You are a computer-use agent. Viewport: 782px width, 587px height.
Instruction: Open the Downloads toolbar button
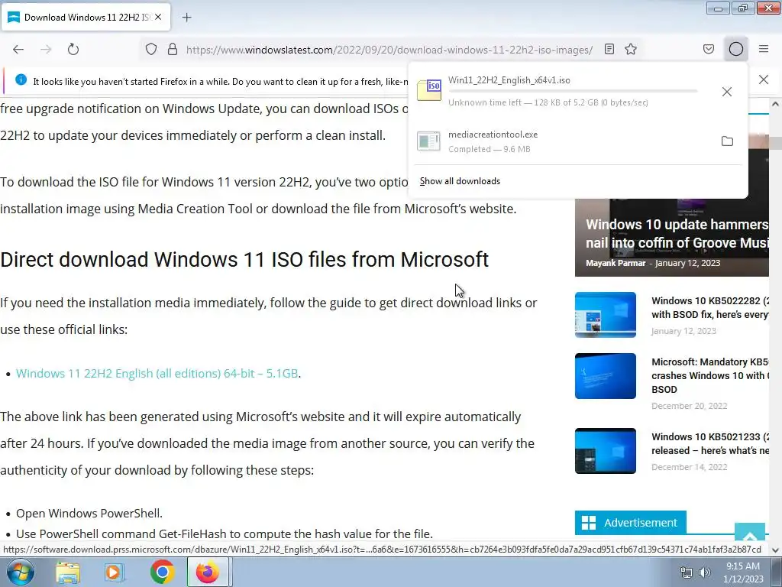pyautogui.click(x=736, y=50)
